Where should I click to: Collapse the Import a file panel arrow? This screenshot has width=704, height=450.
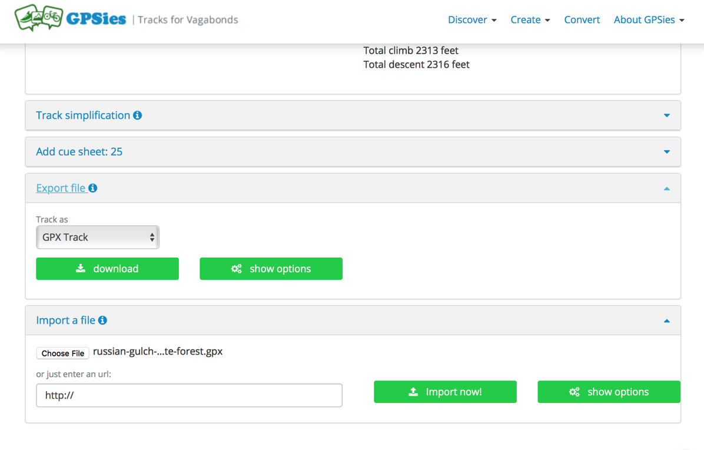pos(667,320)
